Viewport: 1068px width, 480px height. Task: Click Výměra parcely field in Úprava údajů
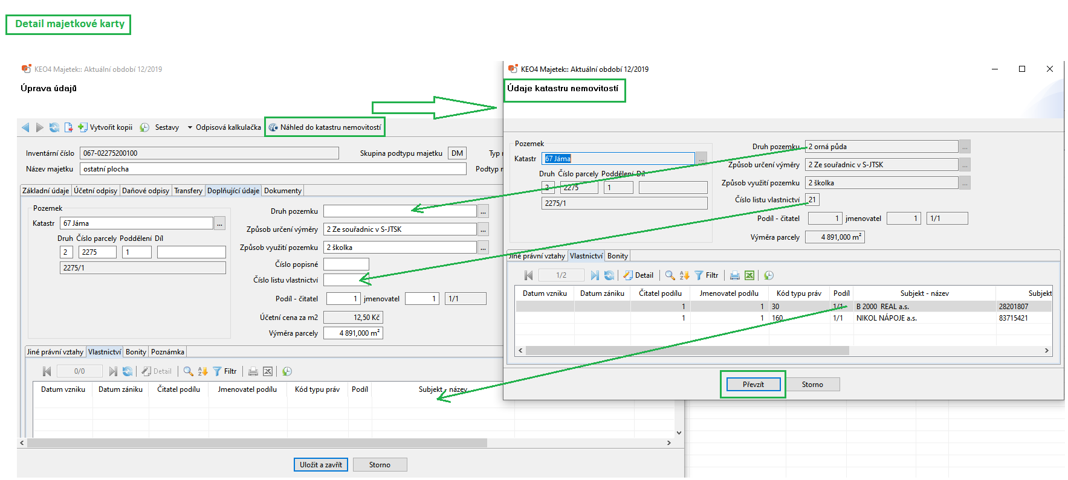pos(353,333)
